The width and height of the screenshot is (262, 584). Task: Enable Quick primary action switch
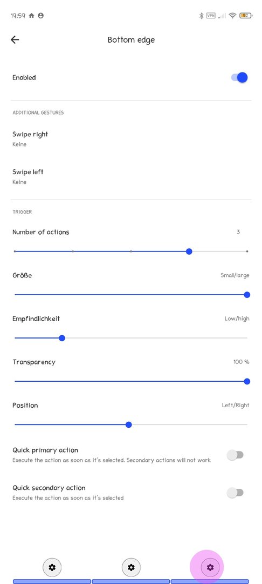[x=235, y=455]
